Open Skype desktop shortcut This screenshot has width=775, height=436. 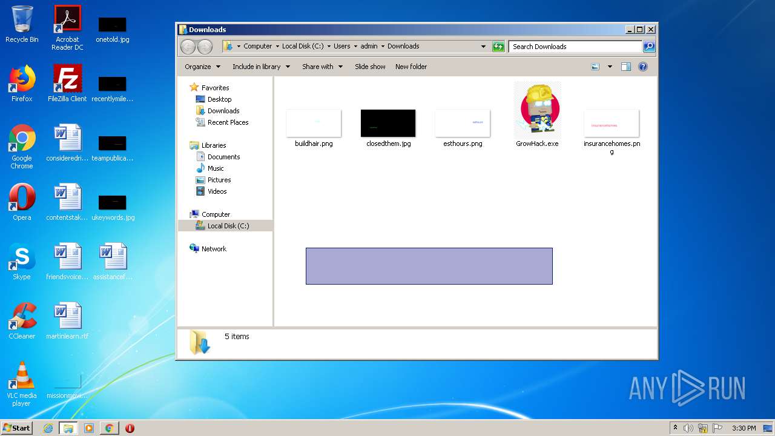[22, 262]
